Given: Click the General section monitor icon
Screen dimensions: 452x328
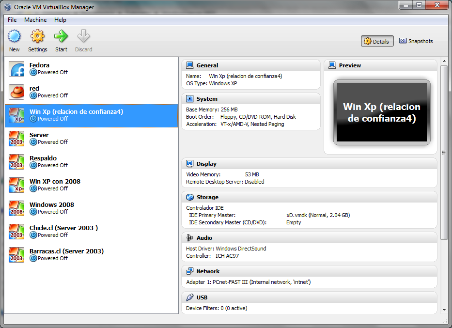Looking at the screenshot, I should click(190, 65).
